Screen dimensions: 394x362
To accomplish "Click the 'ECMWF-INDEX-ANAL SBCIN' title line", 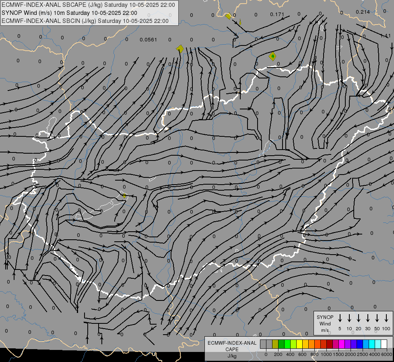I will tap(85, 21).
